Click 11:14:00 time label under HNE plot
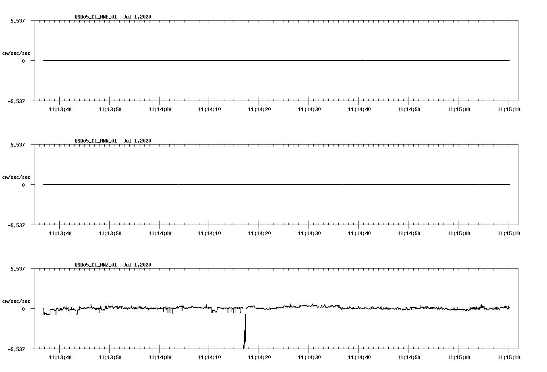The width and height of the screenshot is (547, 372). (x=160, y=110)
